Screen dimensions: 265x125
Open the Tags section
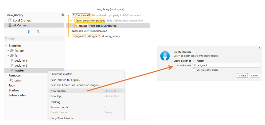pos(12,85)
